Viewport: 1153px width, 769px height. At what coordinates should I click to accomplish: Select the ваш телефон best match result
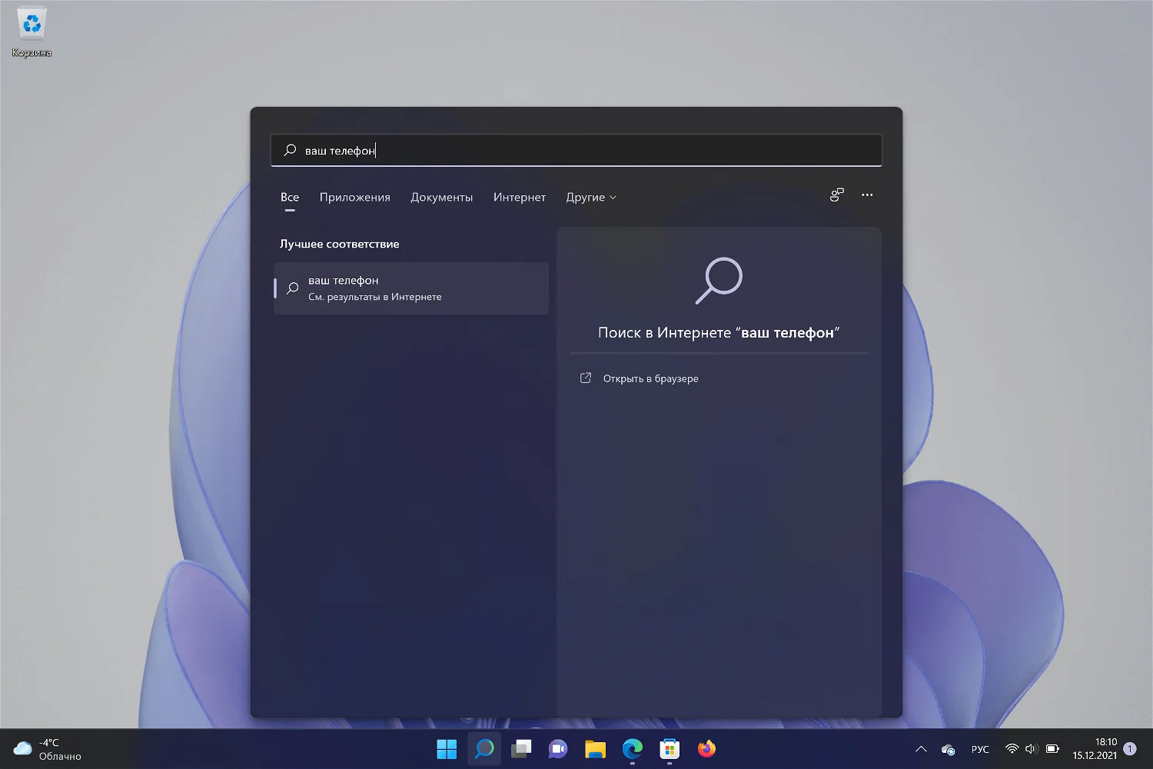[411, 288]
